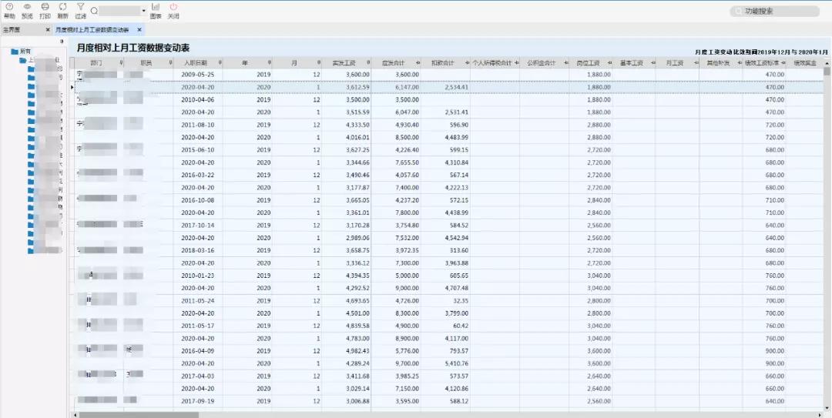Select the 所有 root tree folder
832x418 pixels.
[x=25, y=51]
